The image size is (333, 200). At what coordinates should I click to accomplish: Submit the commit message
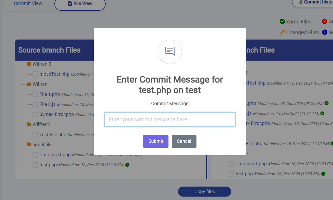point(156,141)
